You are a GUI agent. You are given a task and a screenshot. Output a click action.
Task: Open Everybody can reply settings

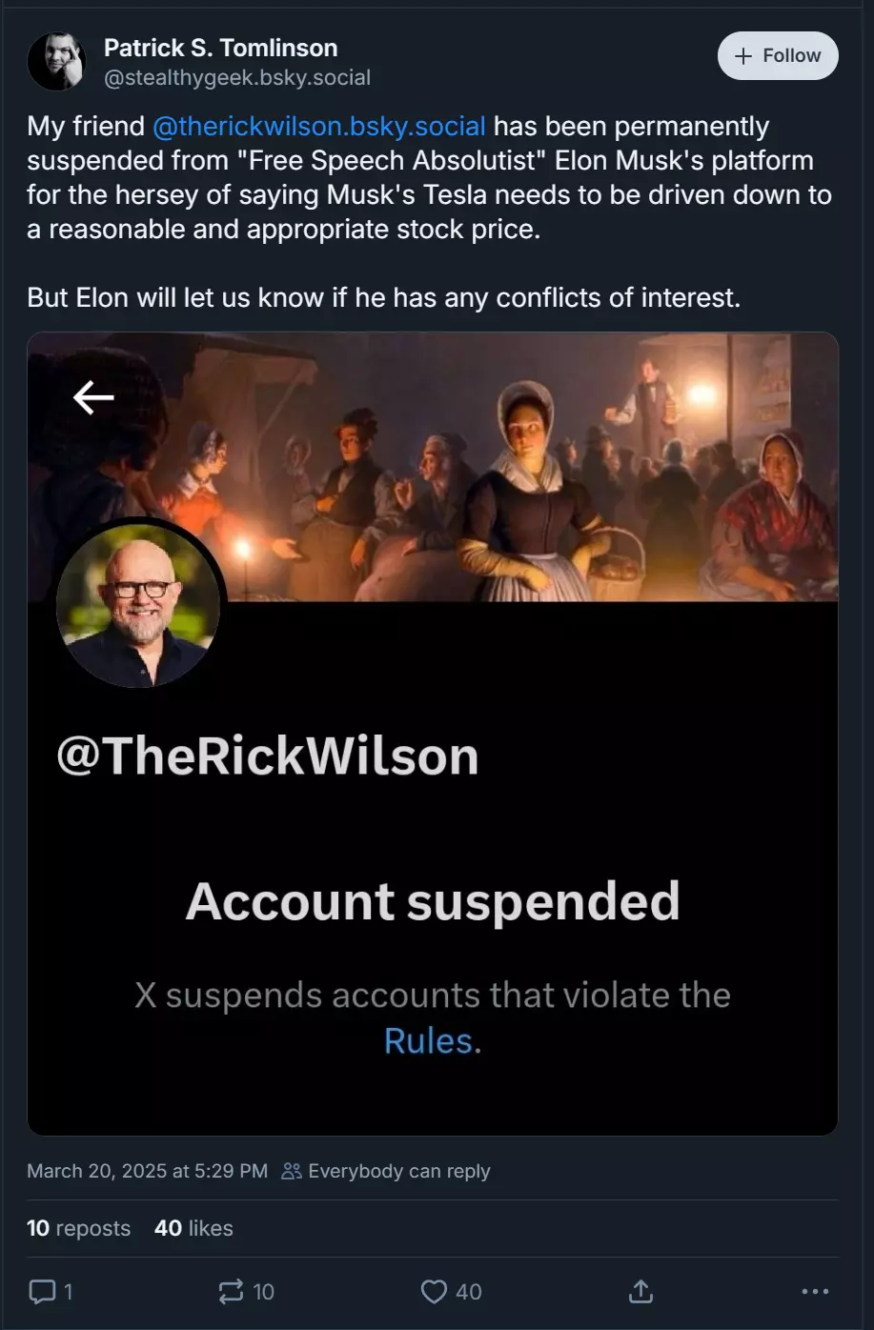386,1171
